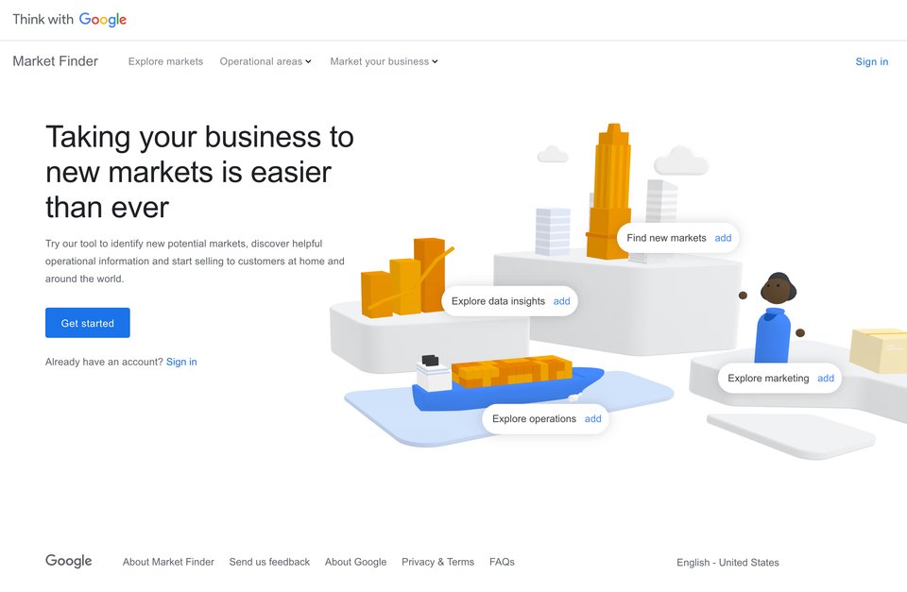Click Sign in at the top right
Screen dimensions: 907x592
tap(872, 61)
